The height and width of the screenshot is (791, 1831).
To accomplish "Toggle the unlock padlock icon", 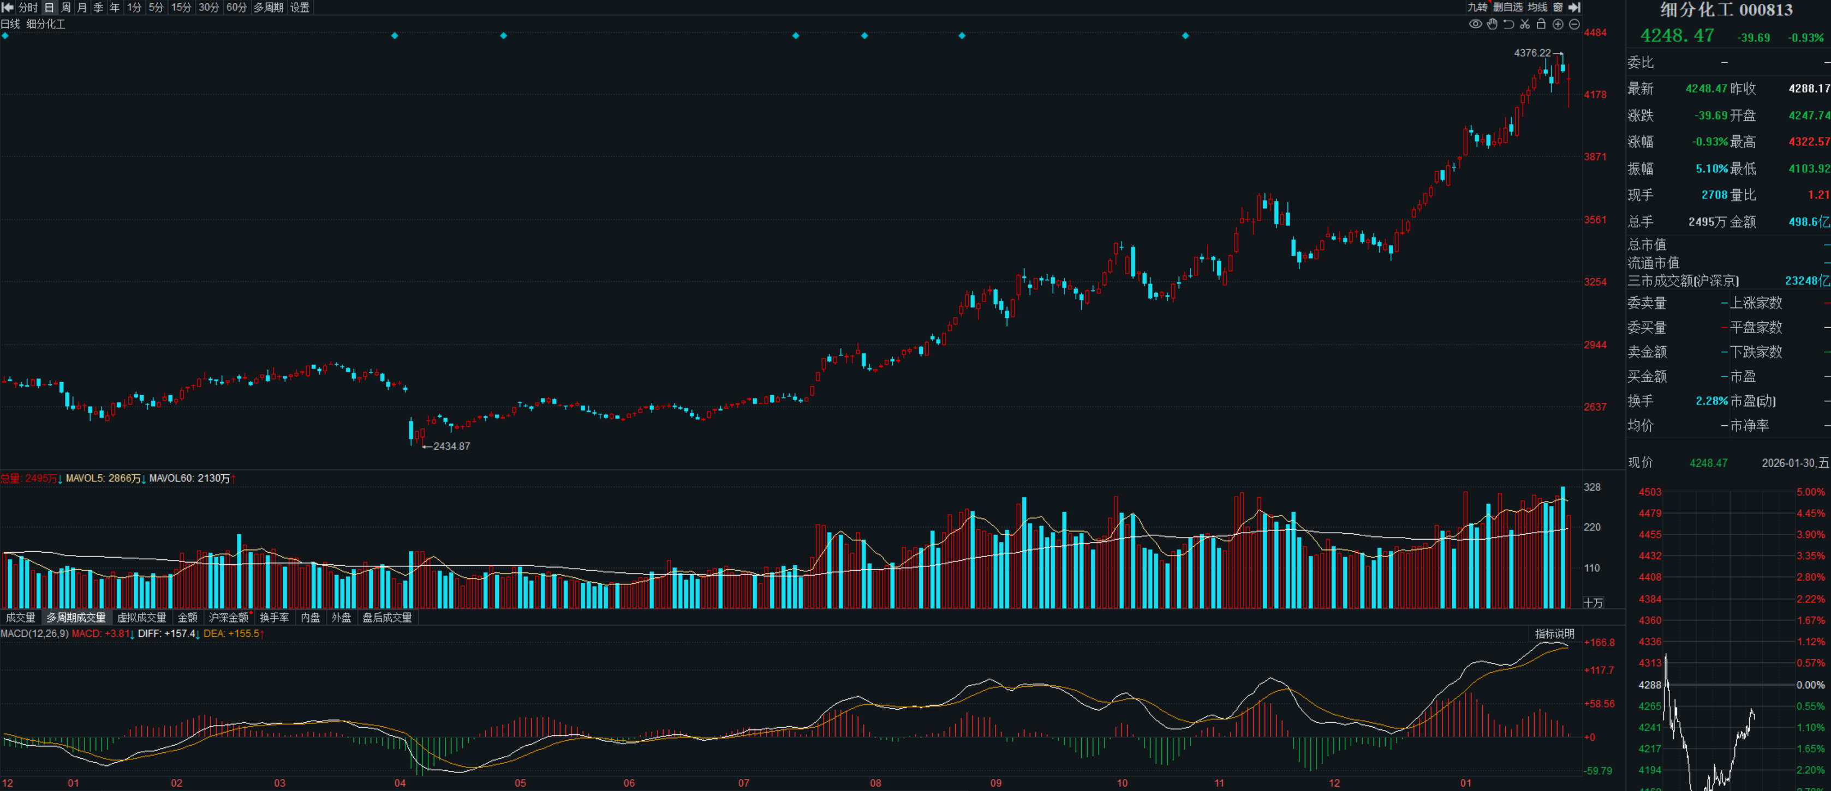I will [x=1541, y=24].
